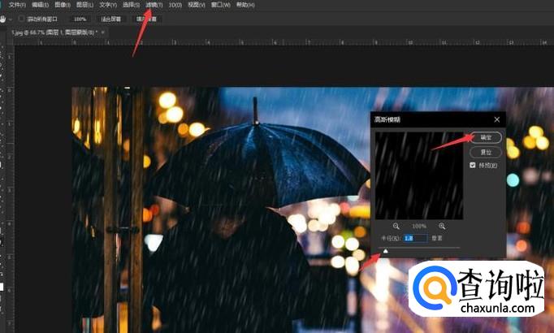Click the zoom in magnifier in Gaussian Blur dialog
The height and width of the screenshot is (333, 554).
coord(443,226)
